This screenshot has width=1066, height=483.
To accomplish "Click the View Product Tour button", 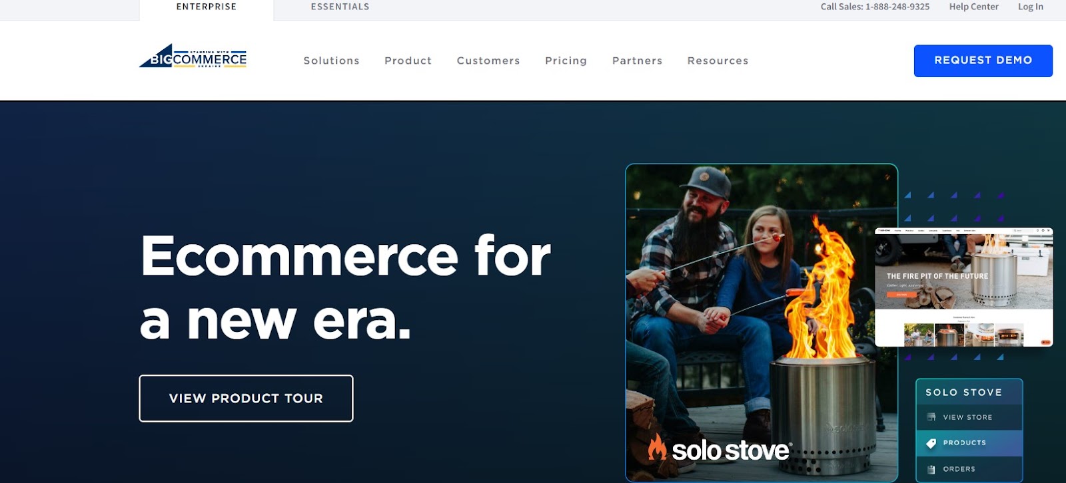I will pyautogui.click(x=246, y=399).
